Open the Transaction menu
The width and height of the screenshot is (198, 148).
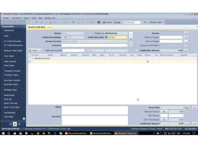(16, 18)
